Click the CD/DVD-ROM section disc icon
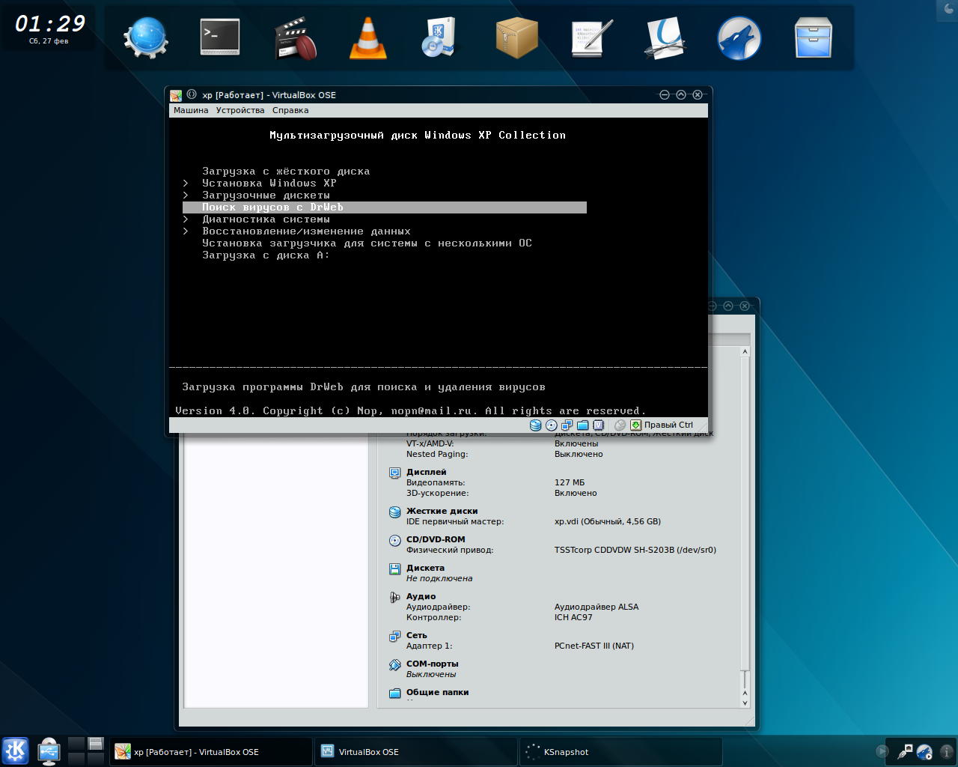The height and width of the screenshot is (767, 958). (x=395, y=540)
